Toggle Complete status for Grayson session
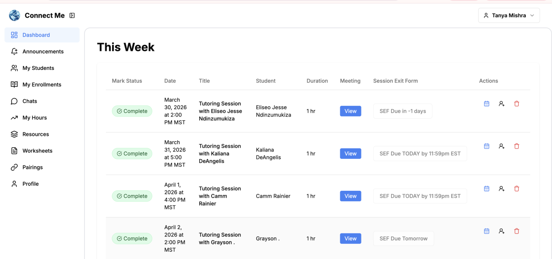552x259 pixels. 132,239
